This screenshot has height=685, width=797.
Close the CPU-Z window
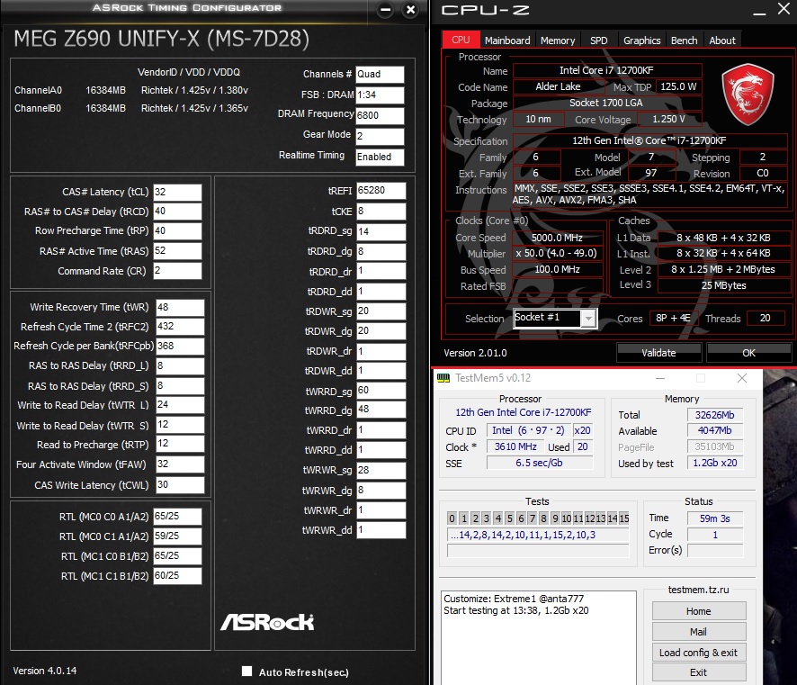pyautogui.click(x=784, y=9)
